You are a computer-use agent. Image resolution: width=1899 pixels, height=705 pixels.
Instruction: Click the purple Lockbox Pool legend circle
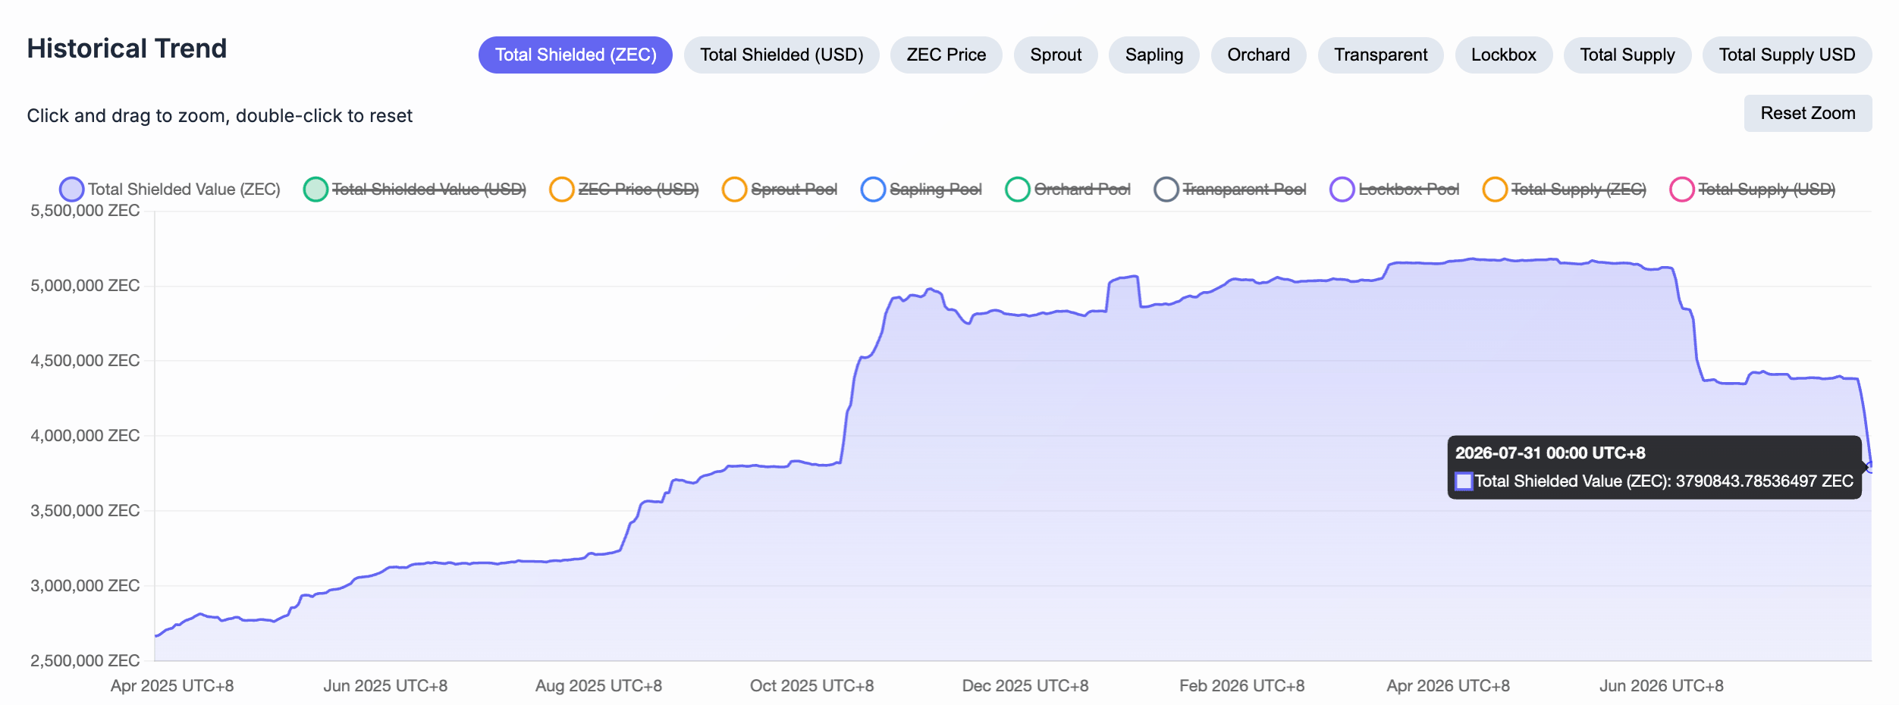tap(1342, 190)
